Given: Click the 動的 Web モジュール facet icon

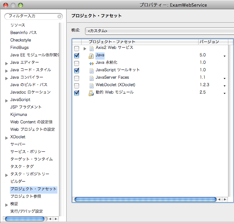Looking at the screenshot, I should [91, 93].
